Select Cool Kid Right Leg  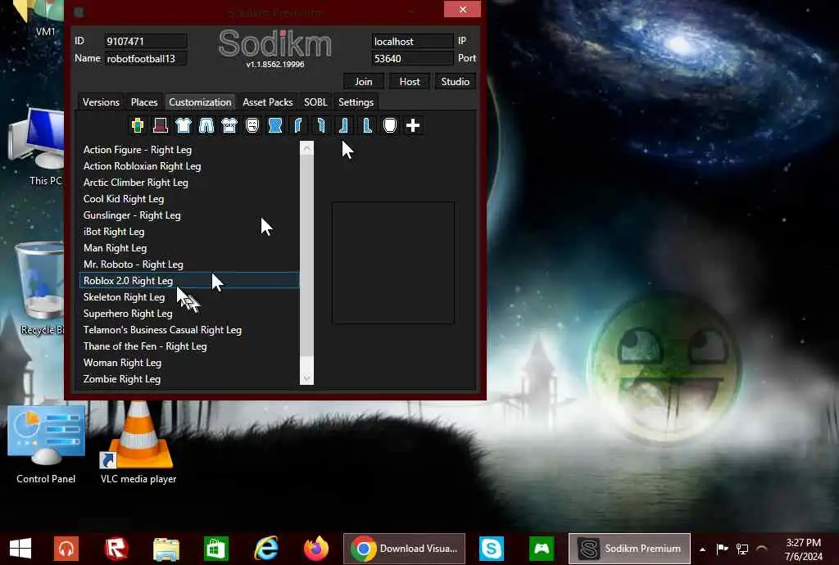(x=189, y=199)
